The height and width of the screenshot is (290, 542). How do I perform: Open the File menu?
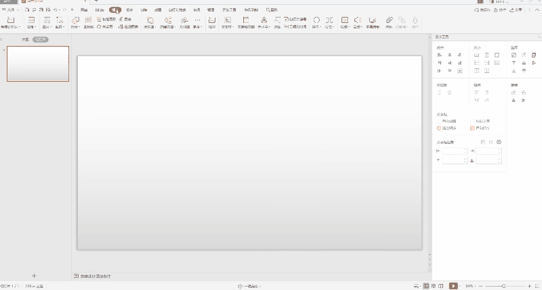[11, 9]
